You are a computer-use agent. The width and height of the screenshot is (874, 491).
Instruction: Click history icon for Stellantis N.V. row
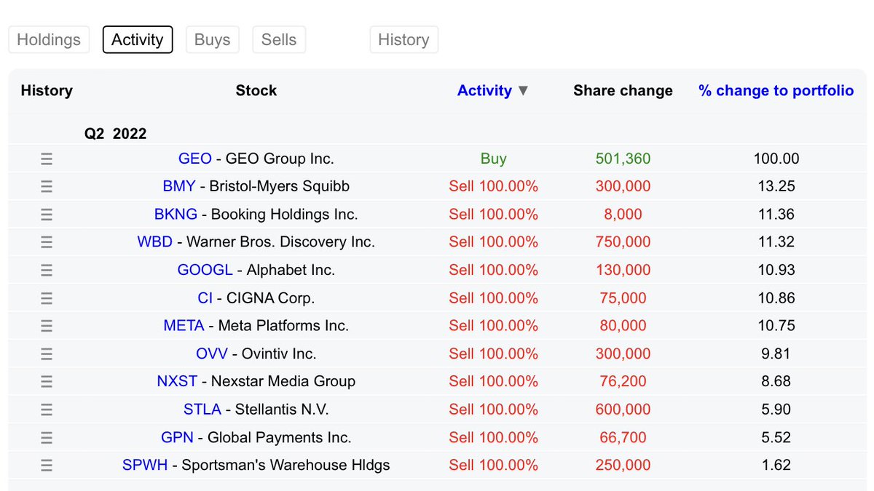point(47,410)
